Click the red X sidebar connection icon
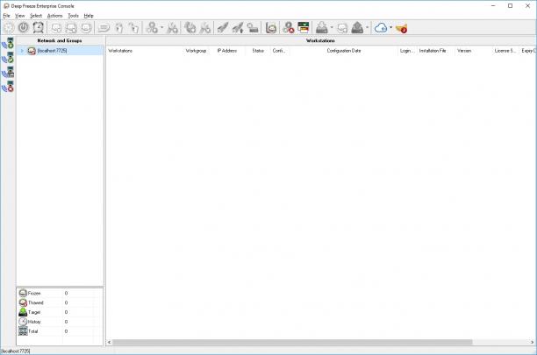This screenshot has height=355, width=537. [8, 87]
